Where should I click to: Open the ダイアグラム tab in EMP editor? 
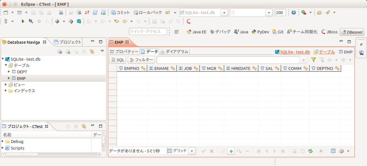point(175,52)
